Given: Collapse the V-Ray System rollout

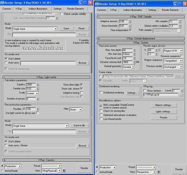Looking at the screenshot, I should tap(141, 42).
